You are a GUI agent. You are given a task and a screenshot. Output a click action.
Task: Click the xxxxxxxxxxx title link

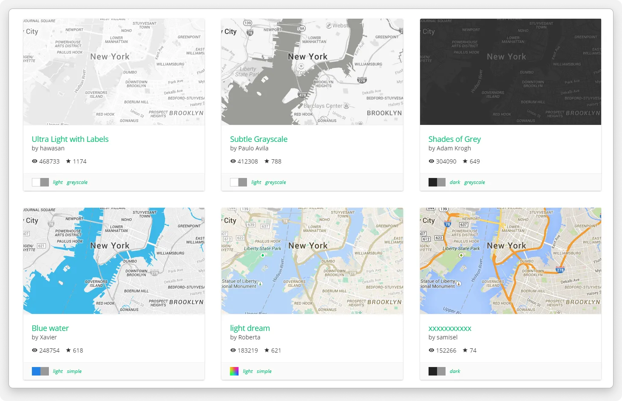pyautogui.click(x=450, y=328)
